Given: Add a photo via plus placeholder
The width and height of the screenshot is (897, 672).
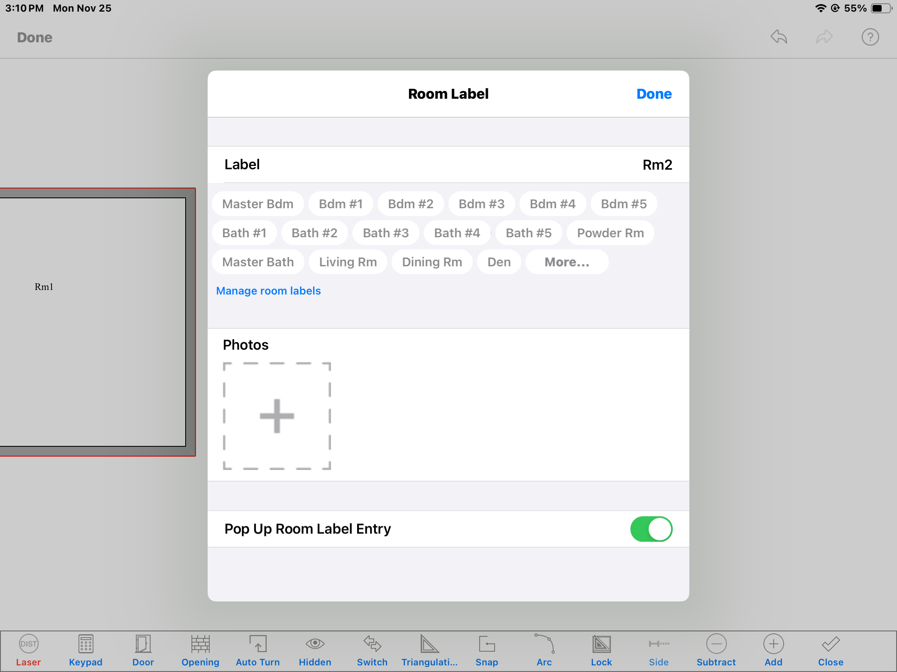Looking at the screenshot, I should coord(277,416).
